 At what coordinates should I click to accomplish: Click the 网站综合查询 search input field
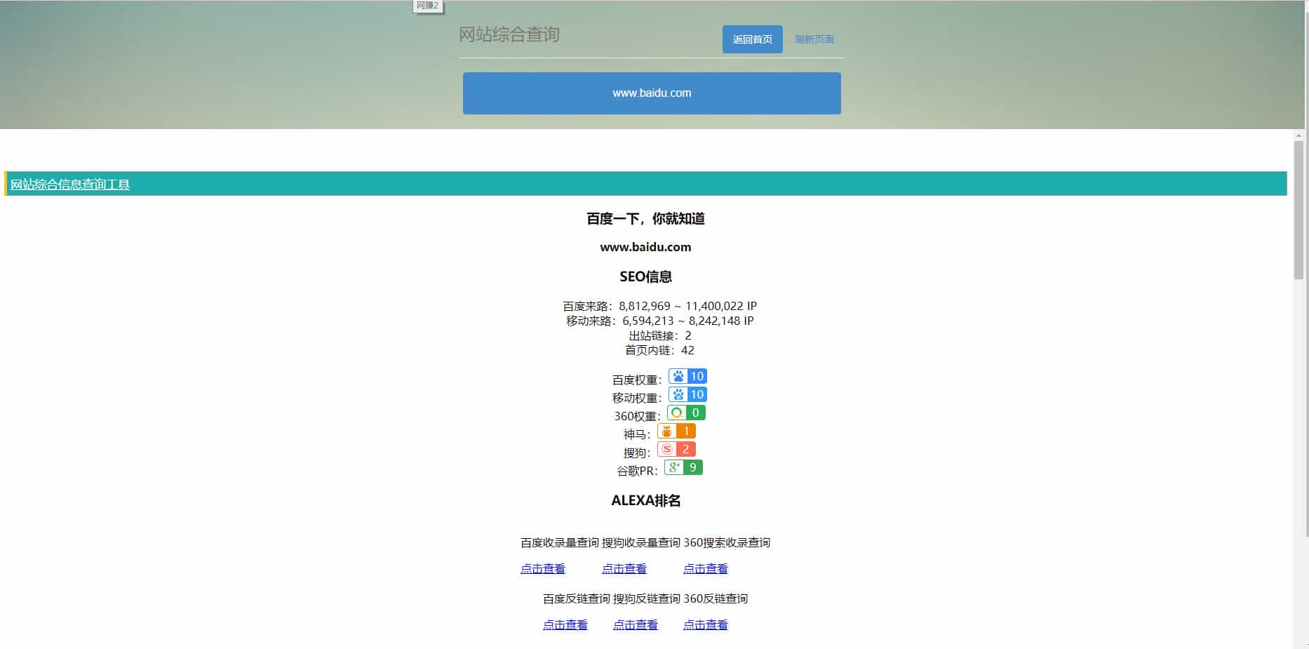click(561, 35)
